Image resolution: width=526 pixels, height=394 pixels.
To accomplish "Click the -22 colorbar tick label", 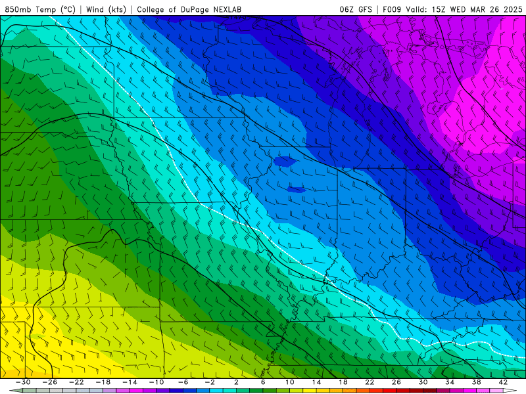I will pos(76,382).
